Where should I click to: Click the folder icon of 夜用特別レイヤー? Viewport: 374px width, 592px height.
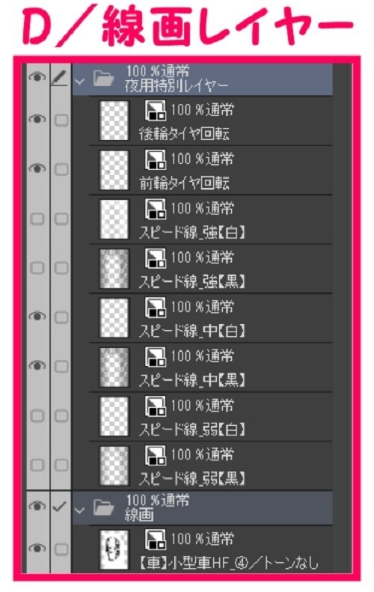point(103,78)
